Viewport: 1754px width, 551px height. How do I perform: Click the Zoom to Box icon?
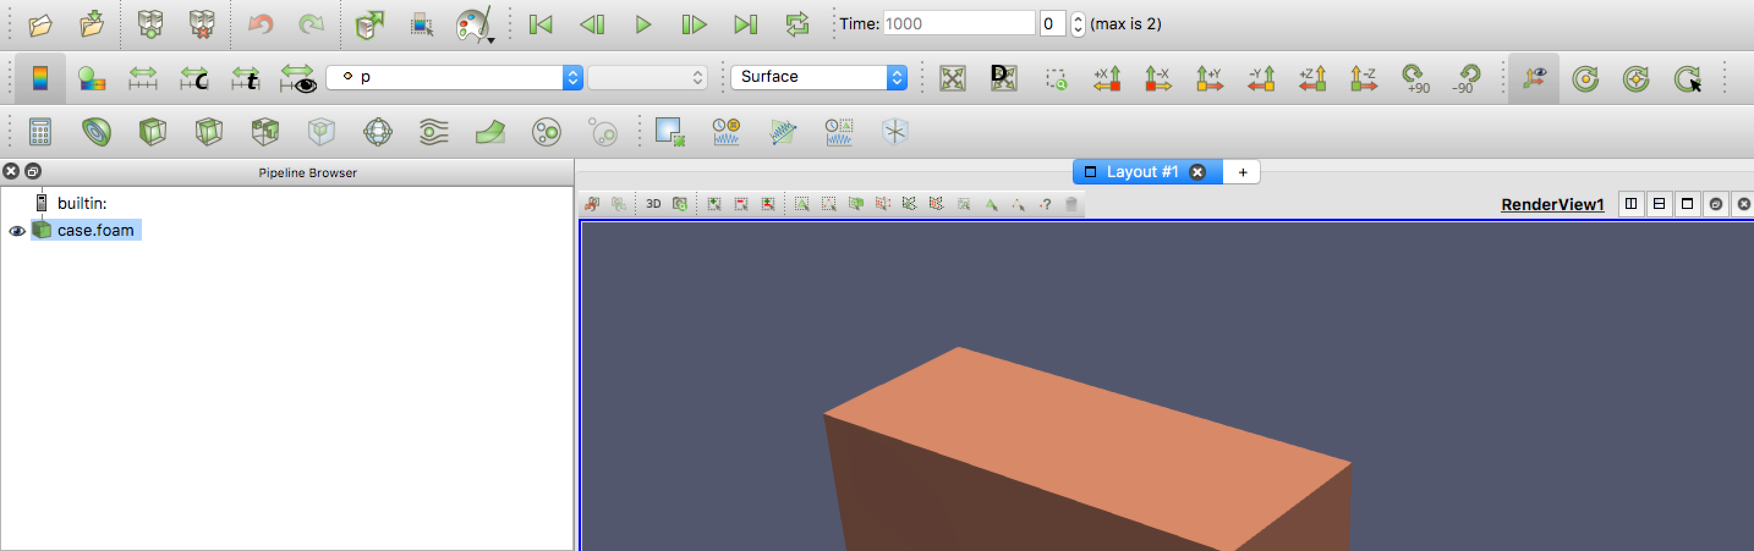pyautogui.click(x=1056, y=79)
